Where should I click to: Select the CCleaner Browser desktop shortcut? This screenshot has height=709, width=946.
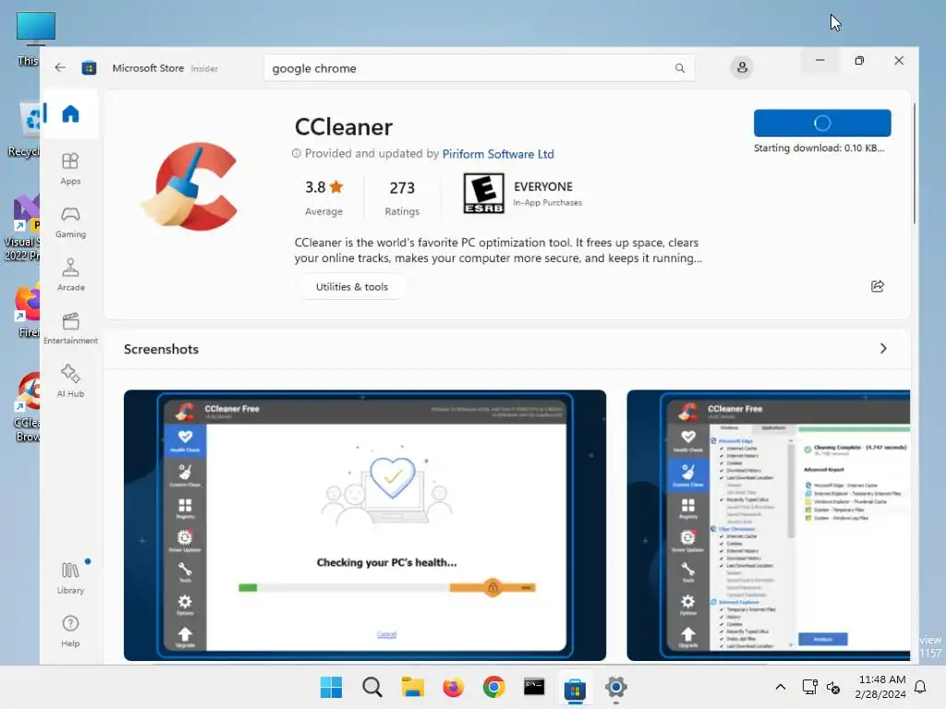click(x=27, y=407)
